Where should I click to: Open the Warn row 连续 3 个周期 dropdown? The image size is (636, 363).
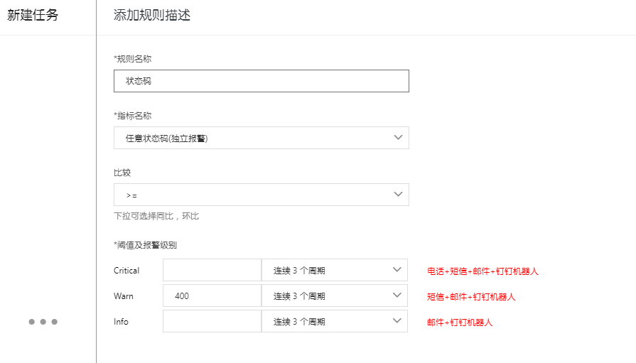[x=334, y=296]
